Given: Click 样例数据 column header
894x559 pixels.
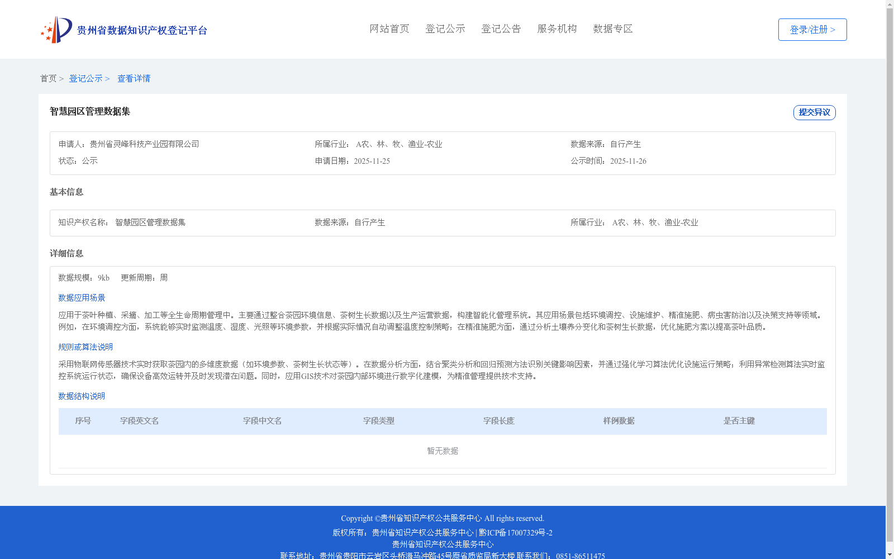Looking at the screenshot, I should click(x=619, y=421).
